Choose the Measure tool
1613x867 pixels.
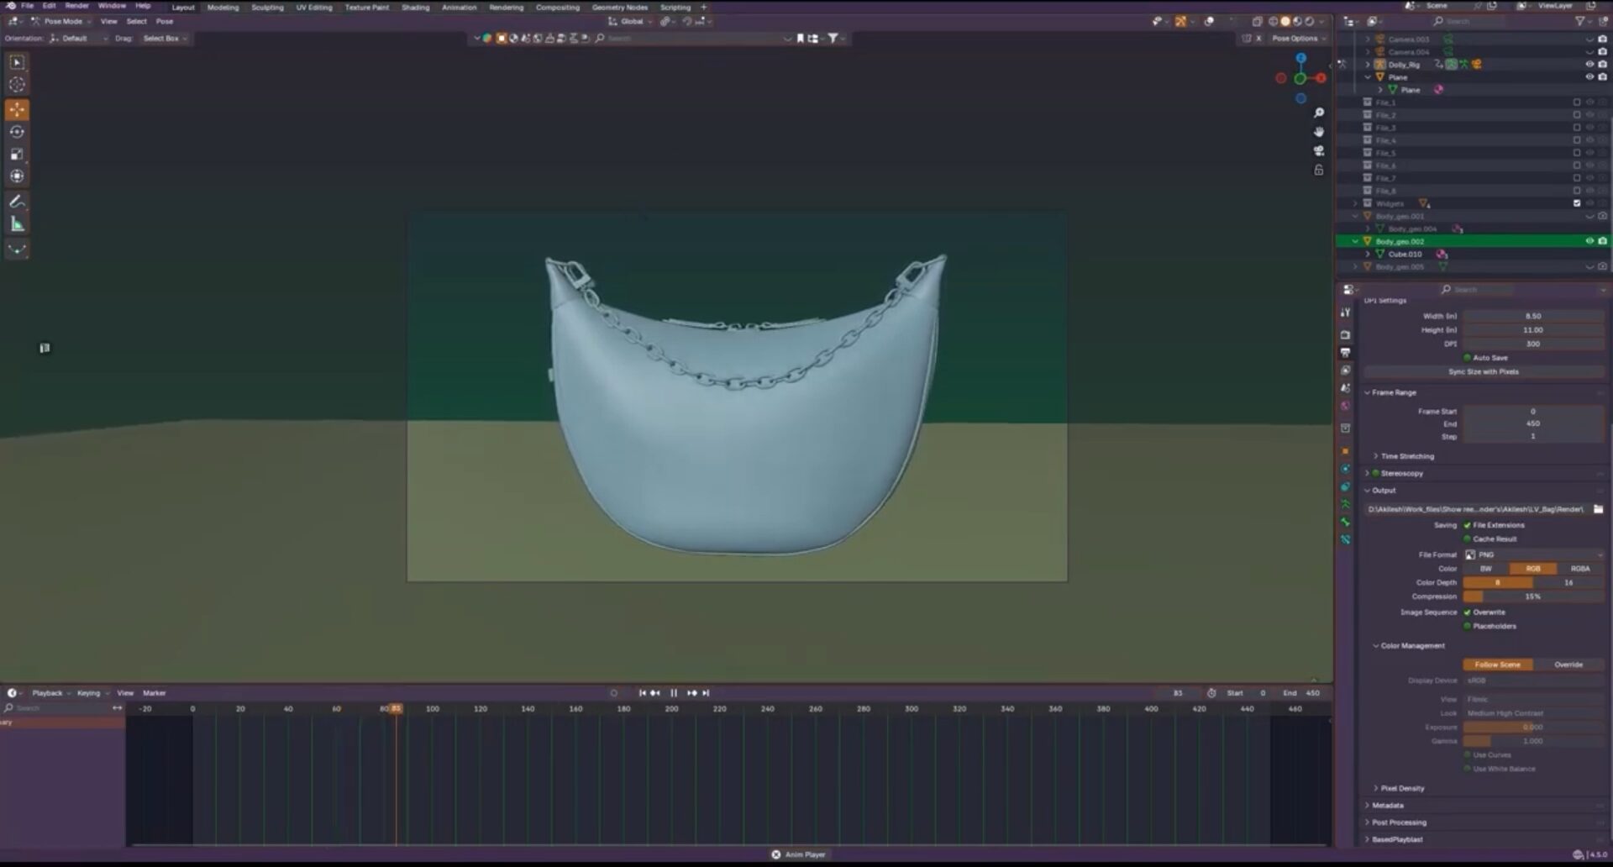17,223
